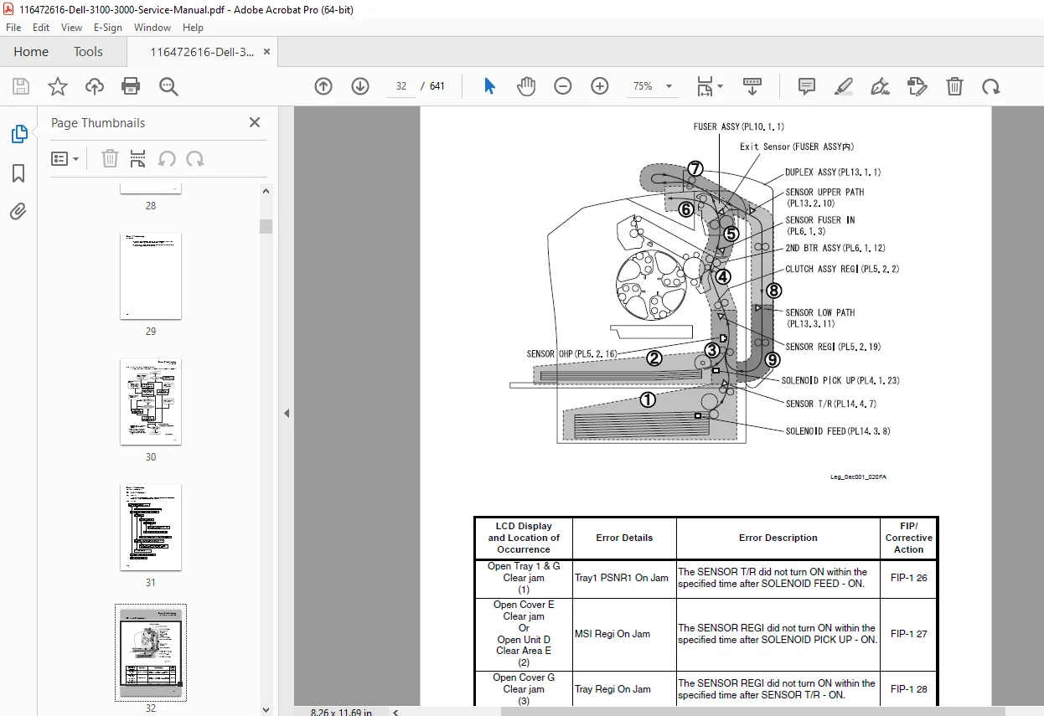
Task: Select the Highlight text pen tool
Action: tap(844, 86)
